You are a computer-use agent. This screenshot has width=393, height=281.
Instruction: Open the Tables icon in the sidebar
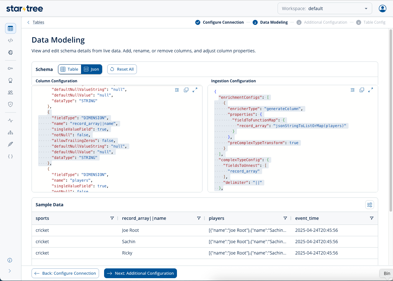coord(10,28)
